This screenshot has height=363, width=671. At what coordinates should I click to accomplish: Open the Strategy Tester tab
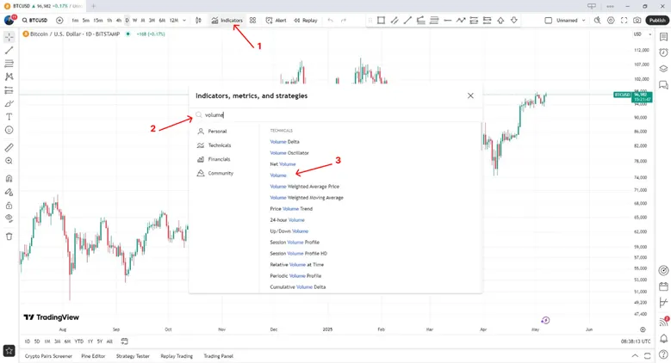click(x=133, y=356)
